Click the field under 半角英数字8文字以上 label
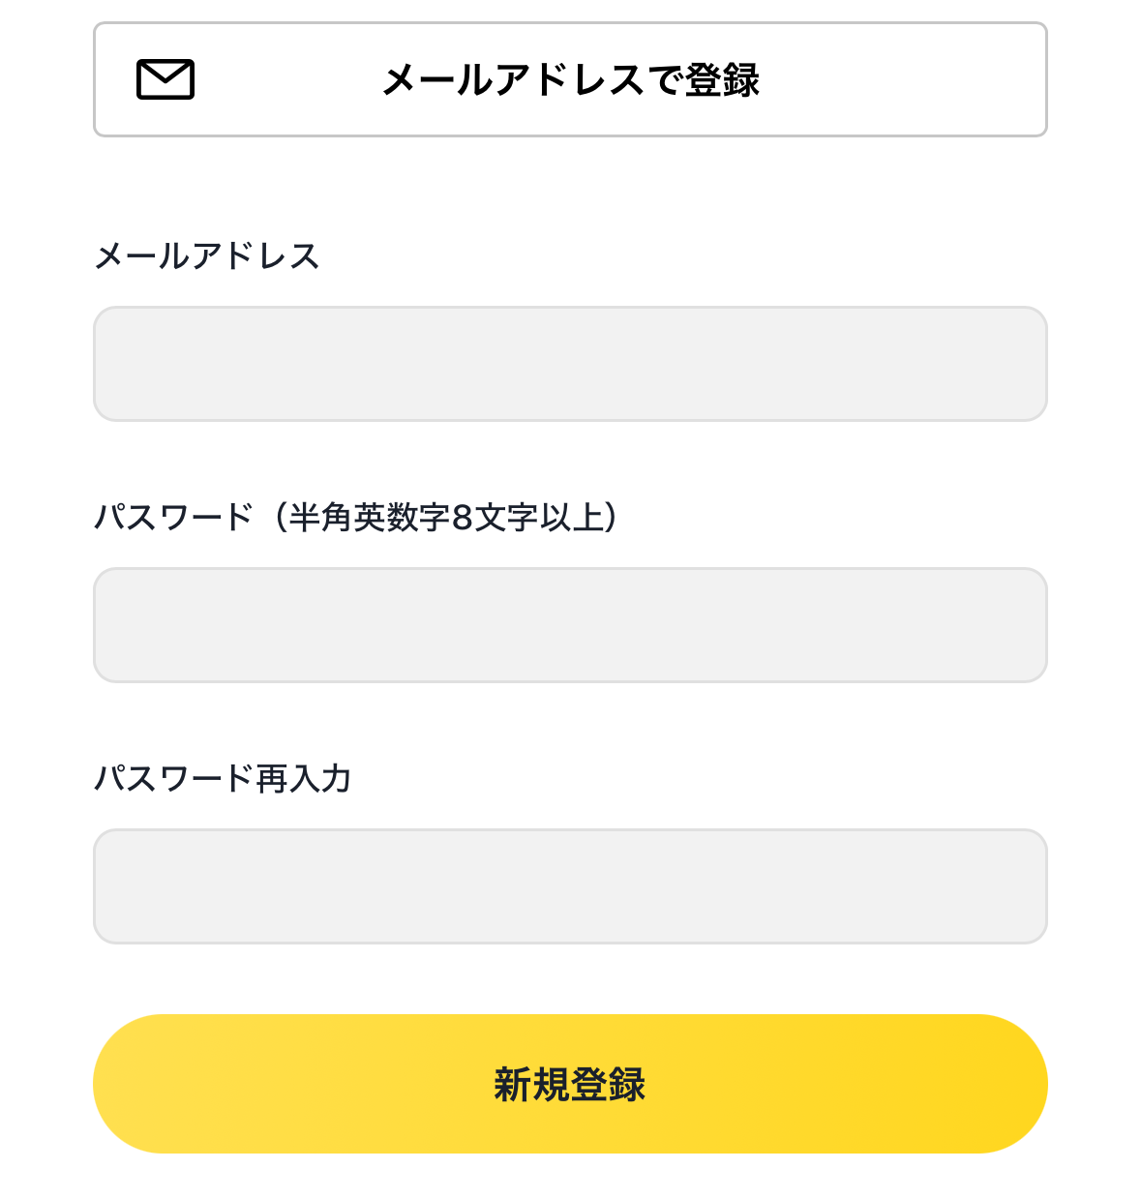The image size is (1141, 1199). click(570, 625)
